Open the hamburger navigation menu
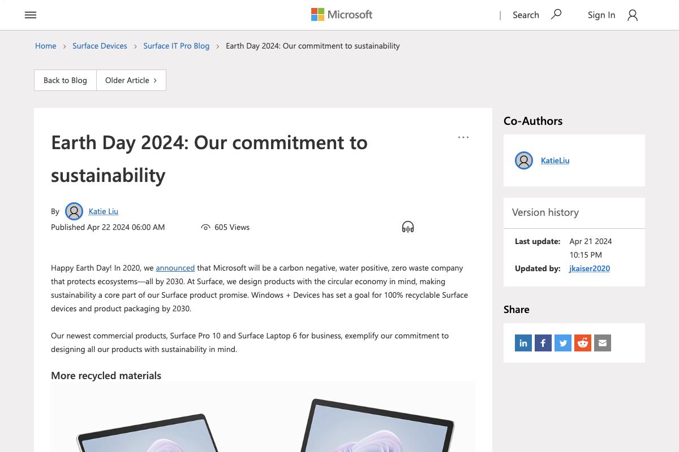The image size is (679, 452). (31, 15)
